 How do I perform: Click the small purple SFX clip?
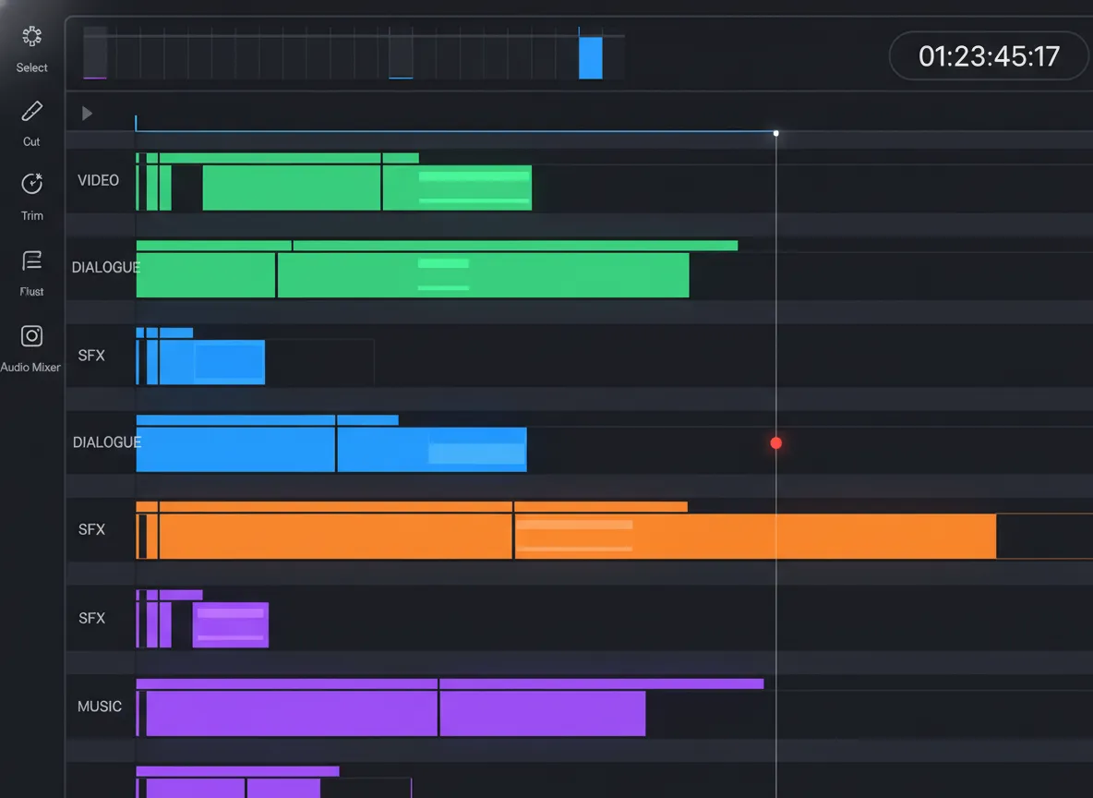230,624
